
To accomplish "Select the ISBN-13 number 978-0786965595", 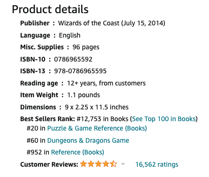I will tap(80, 71).
